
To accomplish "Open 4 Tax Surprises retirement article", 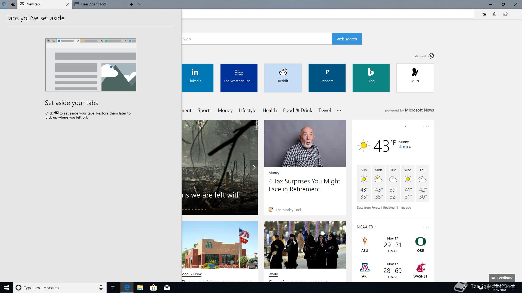I will [x=304, y=185].
